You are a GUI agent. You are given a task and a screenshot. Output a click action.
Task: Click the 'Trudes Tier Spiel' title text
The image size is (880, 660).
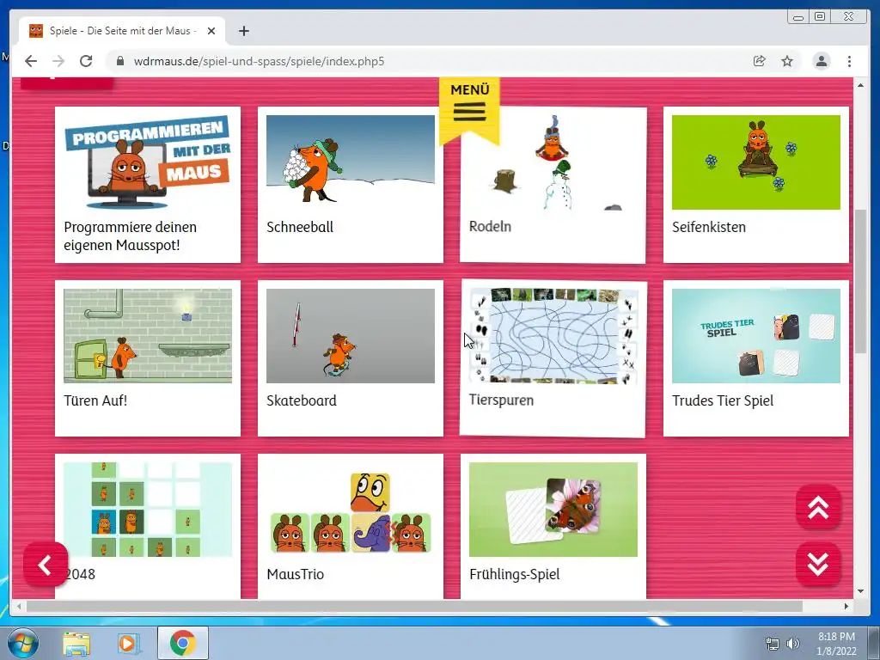click(x=723, y=400)
